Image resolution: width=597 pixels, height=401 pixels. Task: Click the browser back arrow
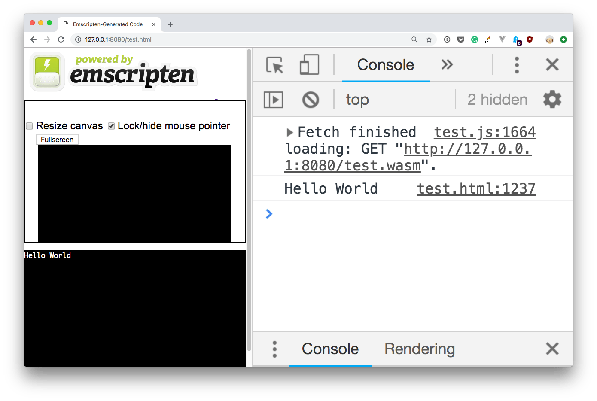coord(33,39)
